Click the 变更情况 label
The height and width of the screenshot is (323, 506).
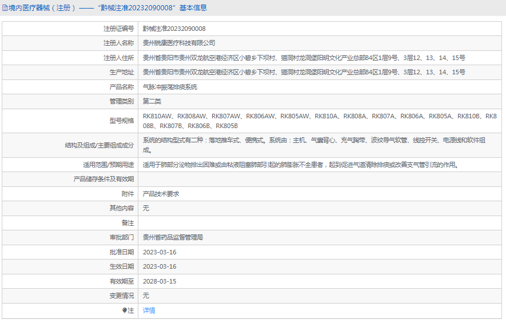[122, 296]
